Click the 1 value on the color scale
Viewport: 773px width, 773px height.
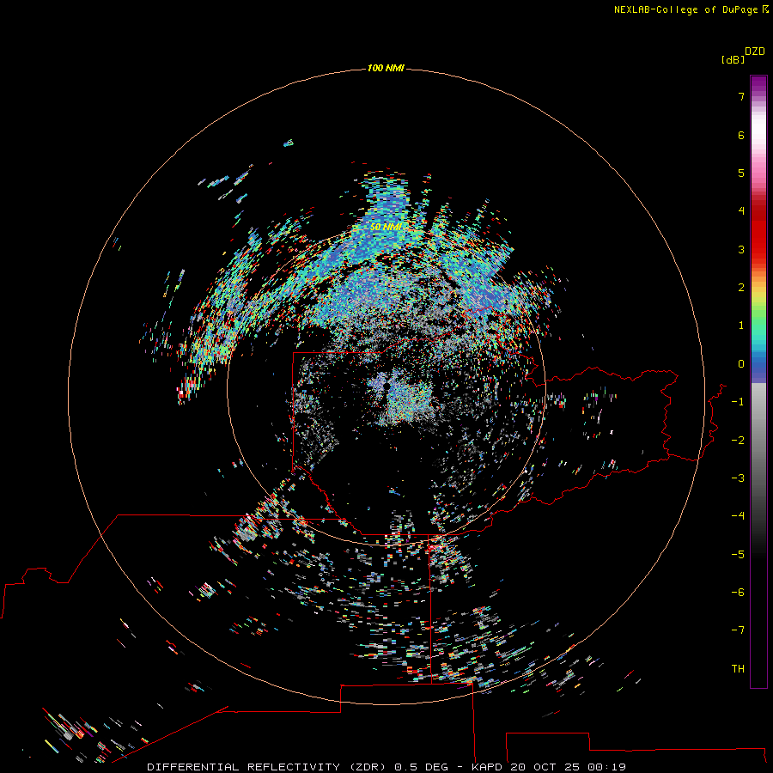[x=741, y=326]
